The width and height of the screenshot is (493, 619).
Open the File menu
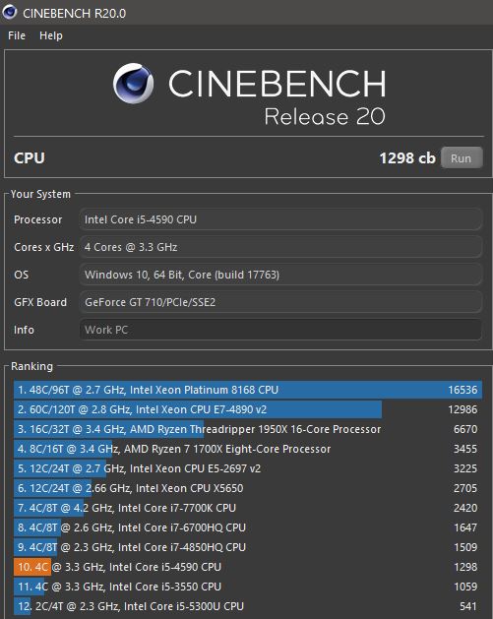(x=17, y=35)
